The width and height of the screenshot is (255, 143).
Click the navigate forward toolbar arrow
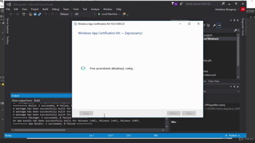18,14
